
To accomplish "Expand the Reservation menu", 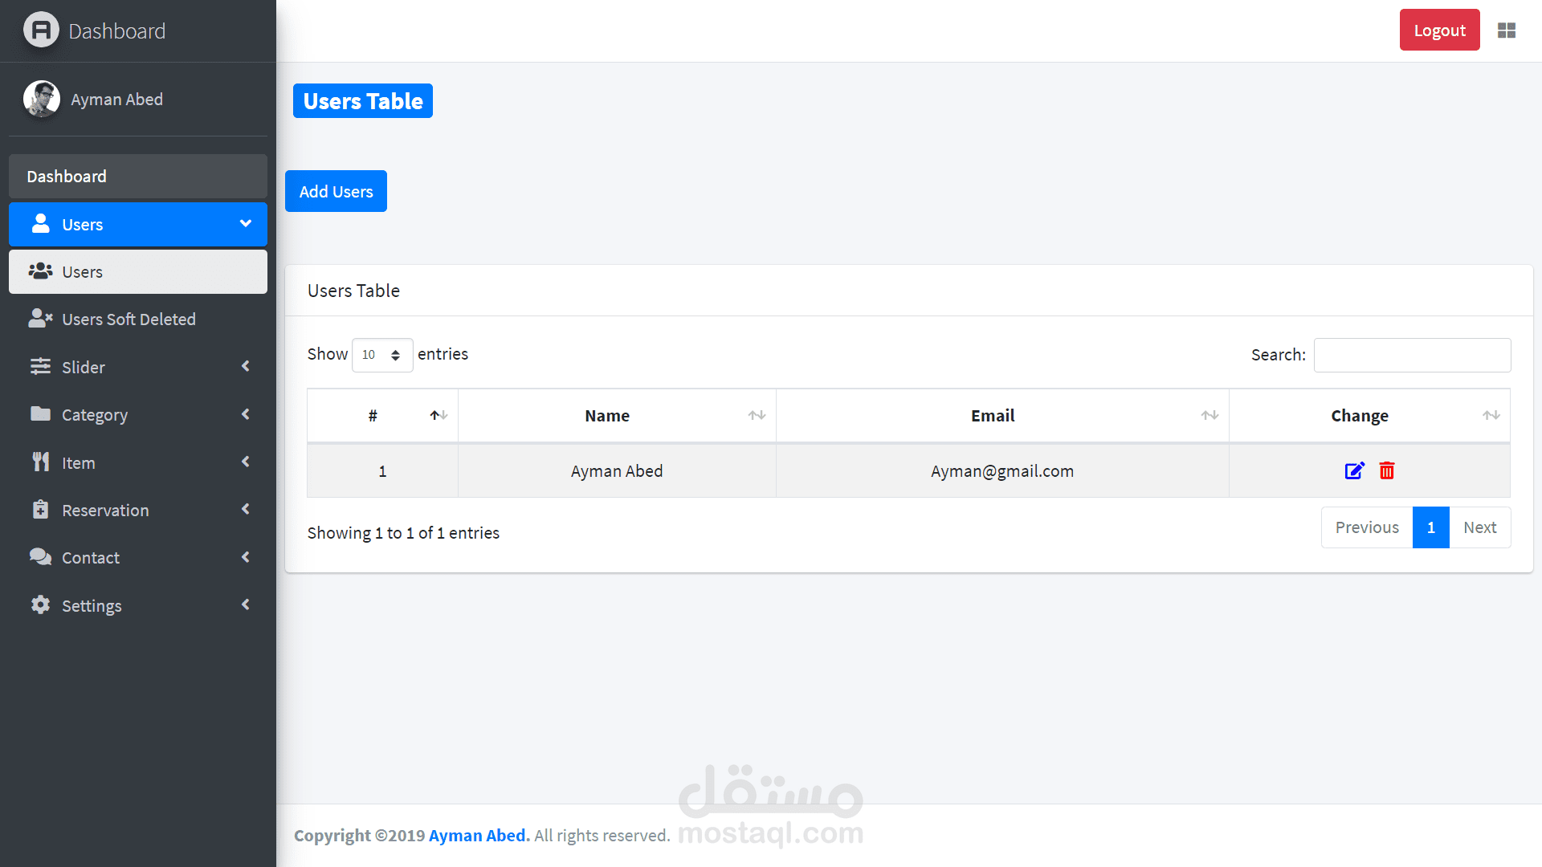I will coord(138,511).
